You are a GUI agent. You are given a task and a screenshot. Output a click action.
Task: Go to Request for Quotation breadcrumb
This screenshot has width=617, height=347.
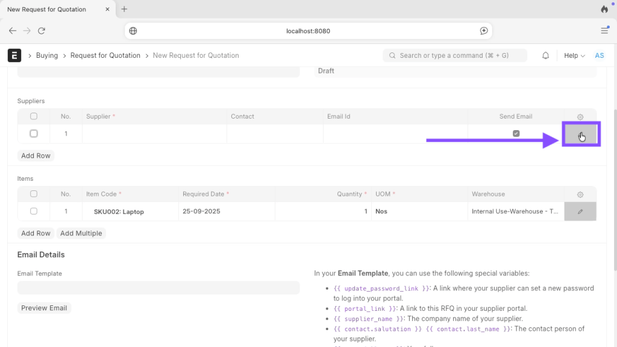click(105, 55)
